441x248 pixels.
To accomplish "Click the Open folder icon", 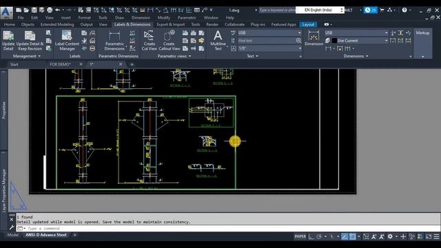I will point(26,10).
